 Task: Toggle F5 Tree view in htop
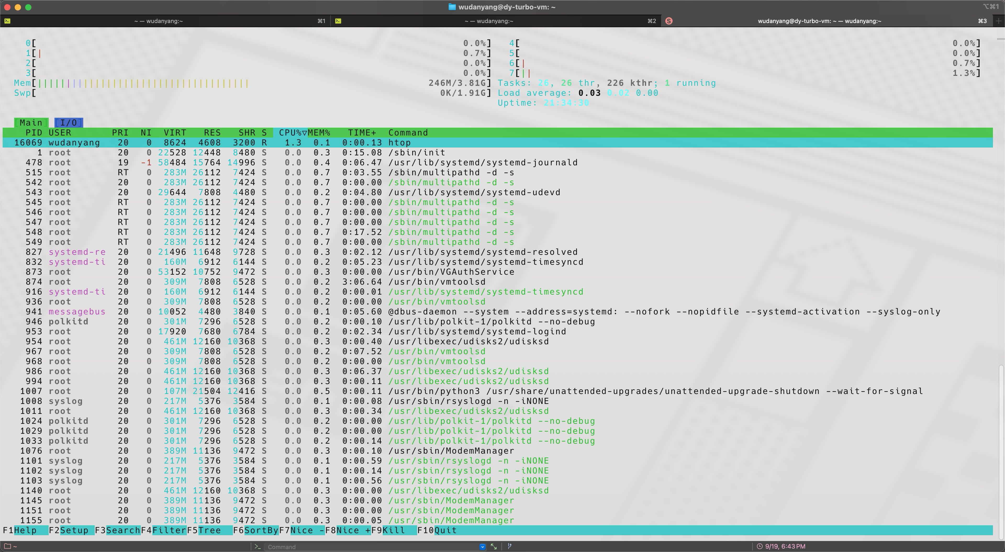[x=209, y=530]
